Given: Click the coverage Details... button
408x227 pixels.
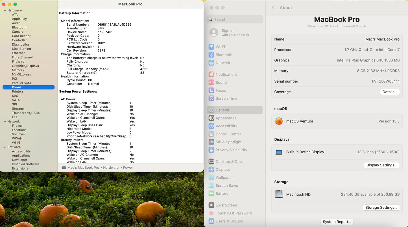Looking at the screenshot, I should tap(390, 92).
